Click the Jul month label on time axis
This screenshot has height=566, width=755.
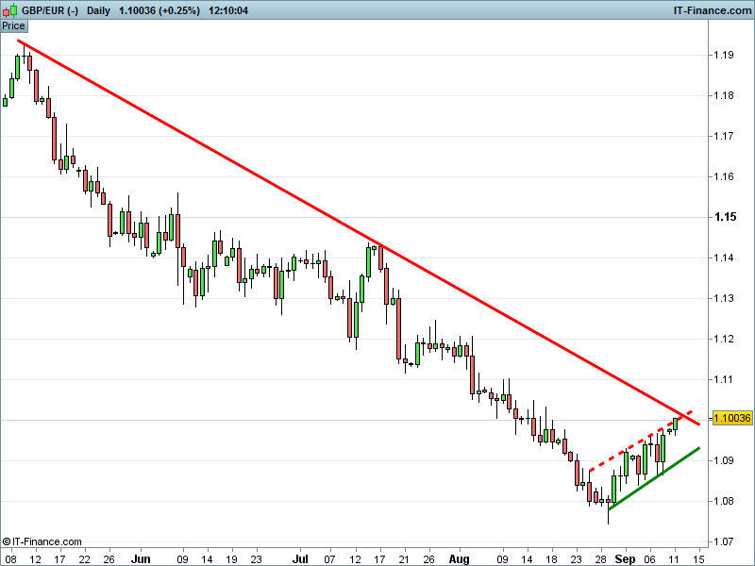tap(300, 559)
